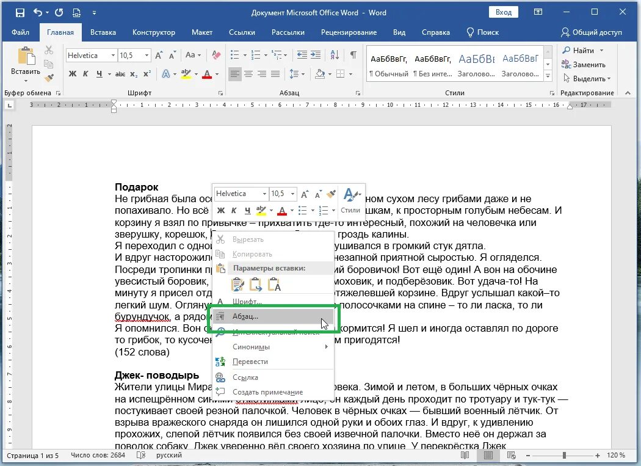Click the Increase Indent icon in the ribbon
This screenshot has width=641, height=466.
pyautogui.click(x=316, y=55)
